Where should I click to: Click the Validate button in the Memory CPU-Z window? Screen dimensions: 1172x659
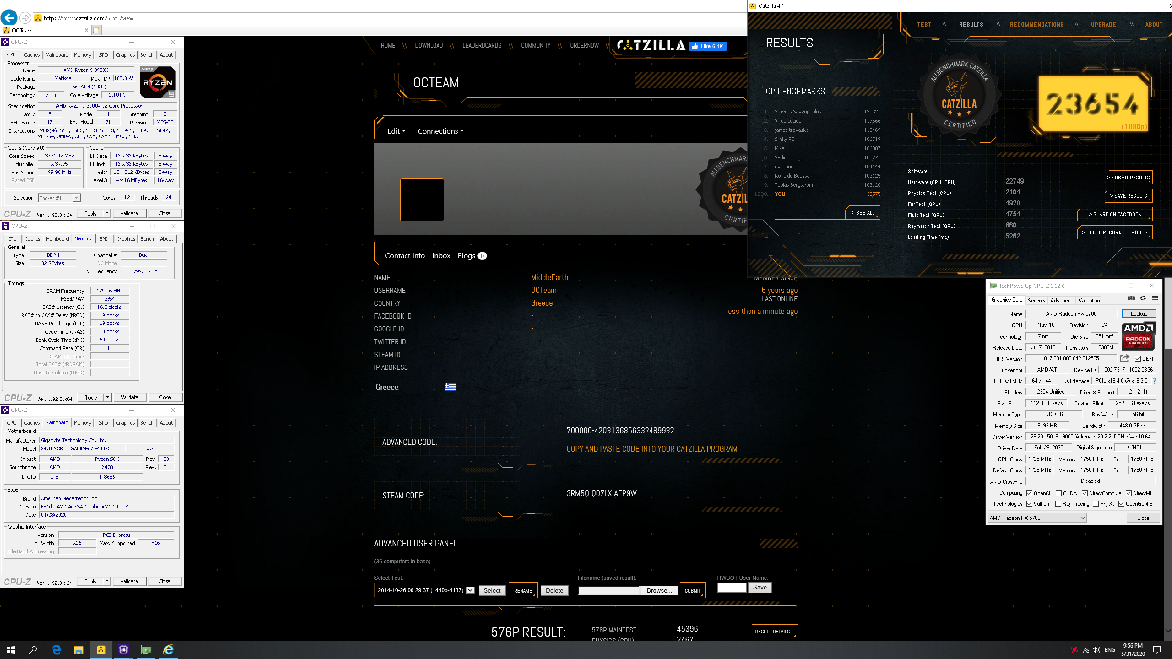tap(130, 397)
